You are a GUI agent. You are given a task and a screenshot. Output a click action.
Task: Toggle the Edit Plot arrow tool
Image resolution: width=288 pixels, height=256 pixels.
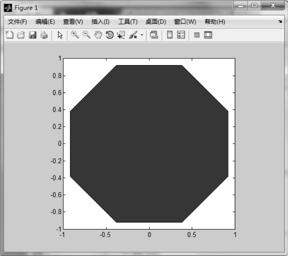60,35
